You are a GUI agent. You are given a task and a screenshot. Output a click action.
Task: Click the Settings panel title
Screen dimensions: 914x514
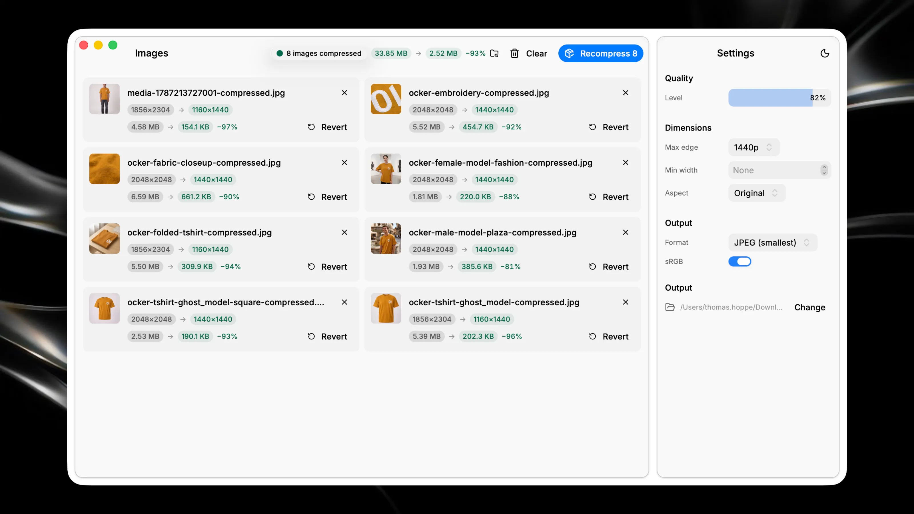pos(735,53)
